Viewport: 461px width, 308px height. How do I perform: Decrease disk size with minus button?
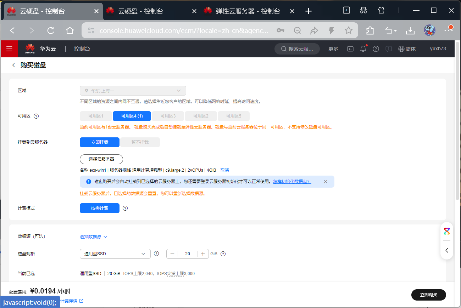click(172, 254)
